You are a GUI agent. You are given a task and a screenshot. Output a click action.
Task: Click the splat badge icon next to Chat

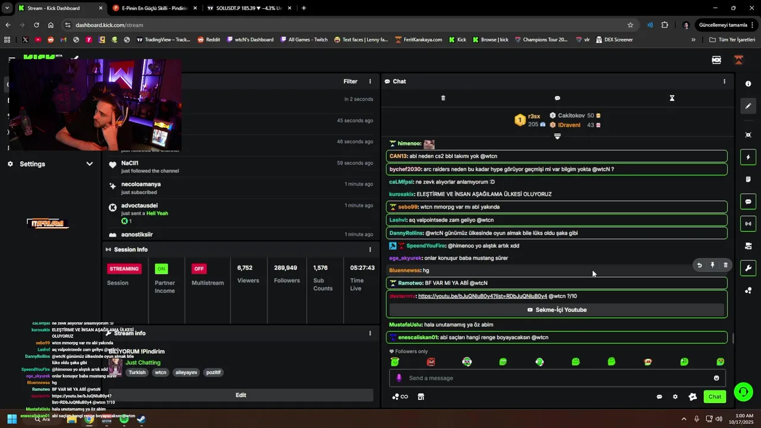click(693, 396)
